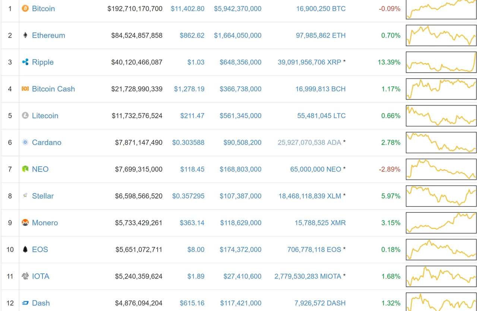
Task: Click Stellar price $0.357295
Action: [x=188, y=196]
